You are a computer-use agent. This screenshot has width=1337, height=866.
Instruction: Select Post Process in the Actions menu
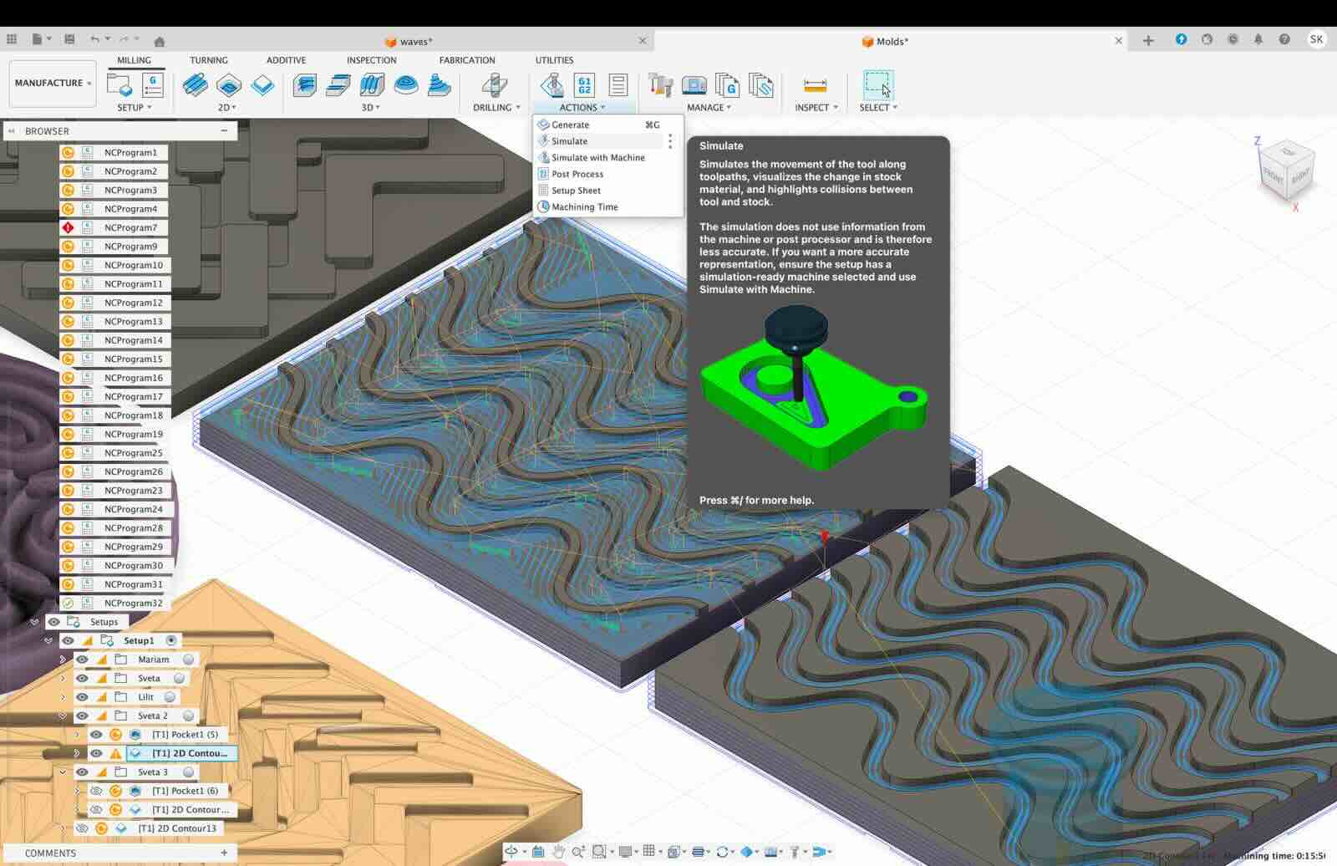click(577, 174)
